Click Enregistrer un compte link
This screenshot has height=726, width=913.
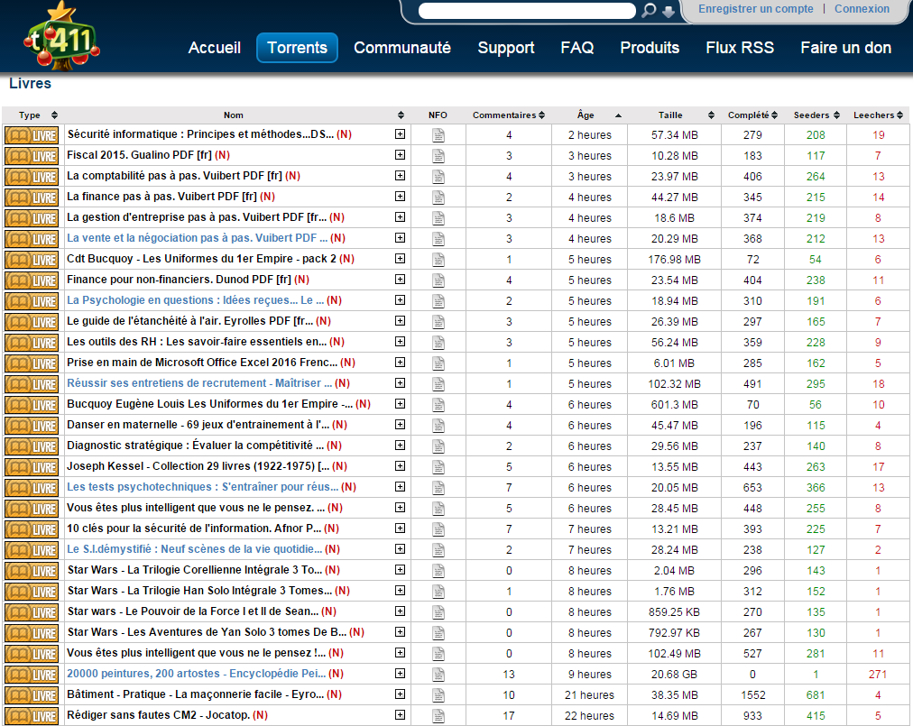756,9
